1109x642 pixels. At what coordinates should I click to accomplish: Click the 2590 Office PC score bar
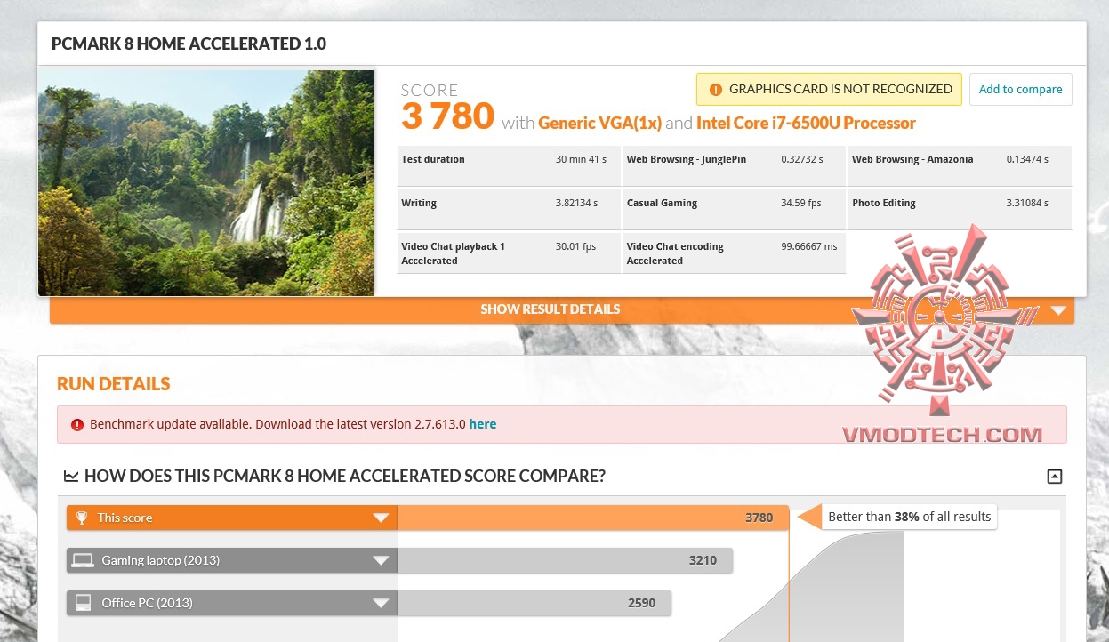[x=534, y=603]
